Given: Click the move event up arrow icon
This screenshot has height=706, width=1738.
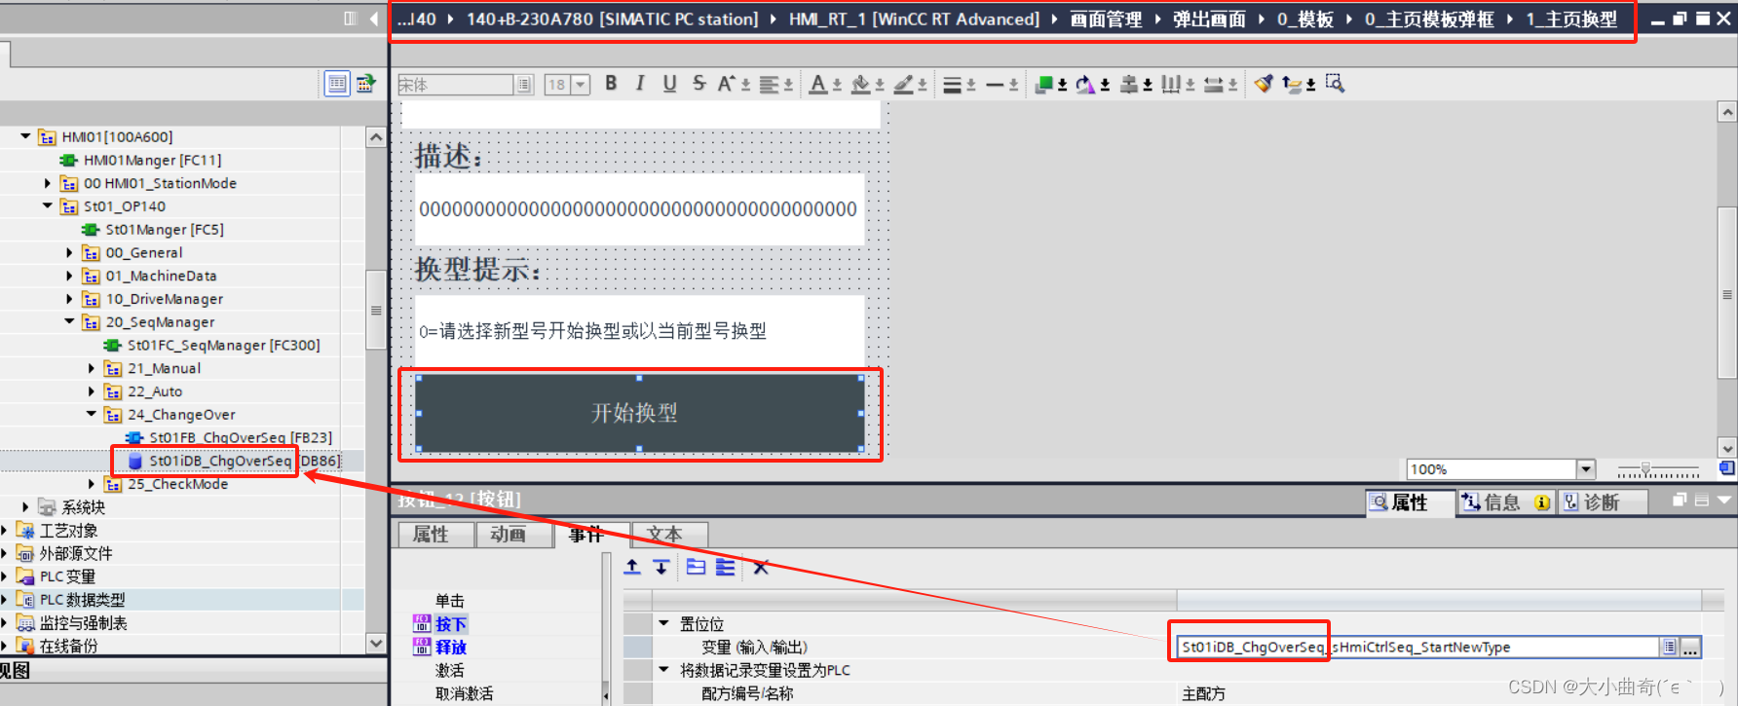Looking at the screenshot, I should coord(632,567).
